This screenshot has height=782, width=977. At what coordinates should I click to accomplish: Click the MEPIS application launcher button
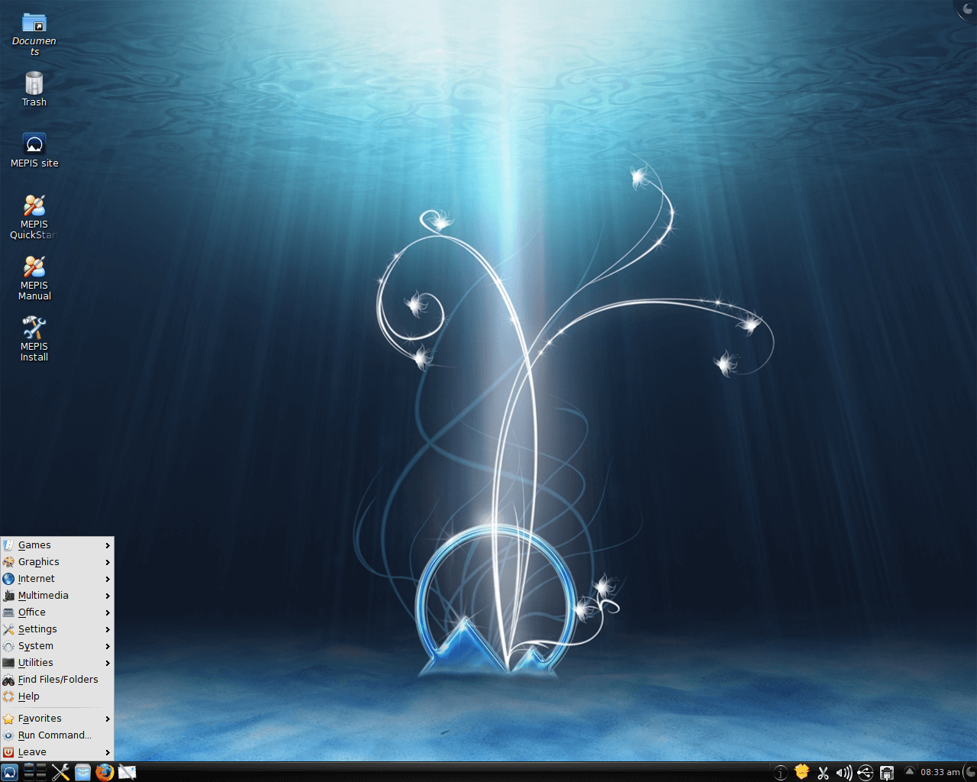click(9, 772)
